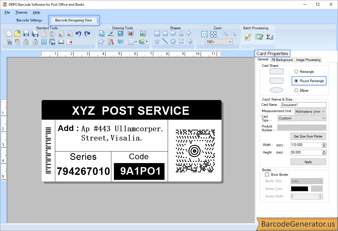Decrease card Height with down arrow

point(324,154)
